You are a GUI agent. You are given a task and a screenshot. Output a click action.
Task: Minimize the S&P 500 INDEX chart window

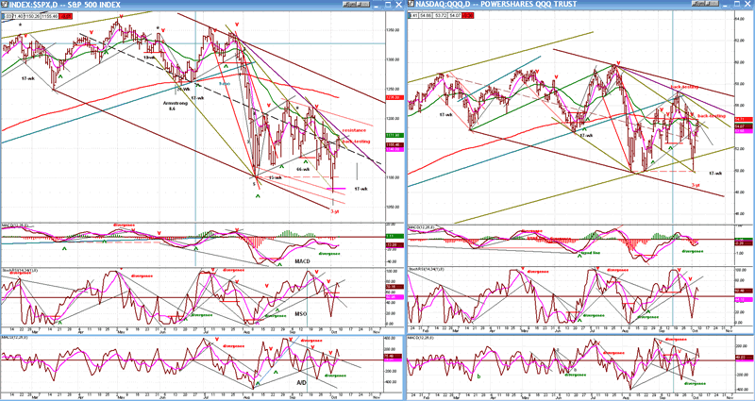(x=376, y=6)
